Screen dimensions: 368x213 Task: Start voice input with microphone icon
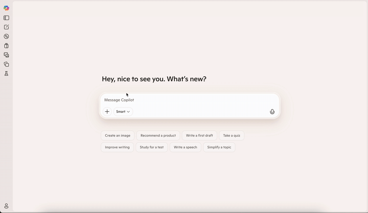(x=272, y=112)
